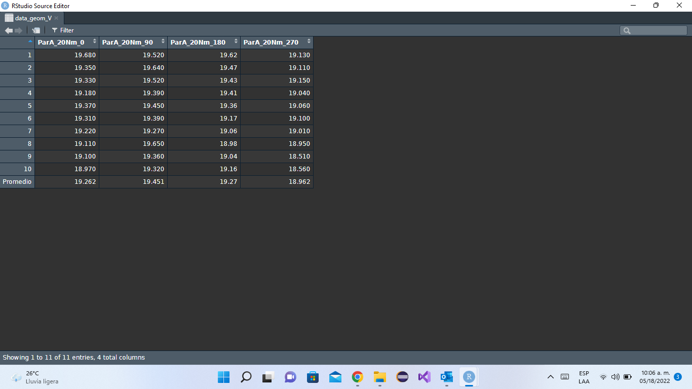
Task: Open Google Chrome from the taskbar
Action: click(x=358, y=377)
